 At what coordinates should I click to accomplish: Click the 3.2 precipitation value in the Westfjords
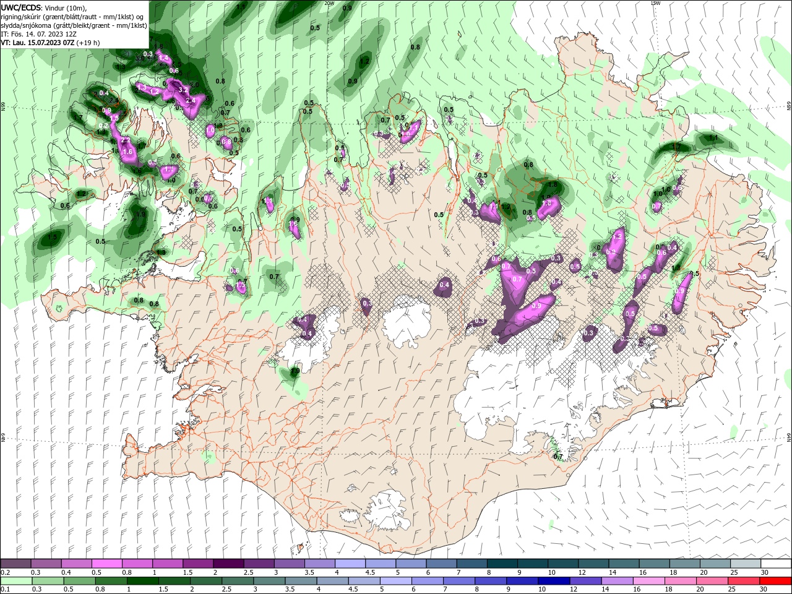[183, 90]
